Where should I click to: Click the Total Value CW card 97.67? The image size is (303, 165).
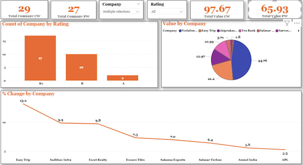tap(217, 10)
